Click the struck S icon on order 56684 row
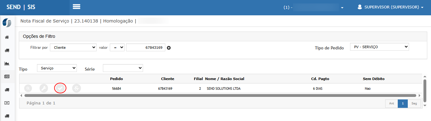This screenshot has height=121, width=431. coord(76,88)
